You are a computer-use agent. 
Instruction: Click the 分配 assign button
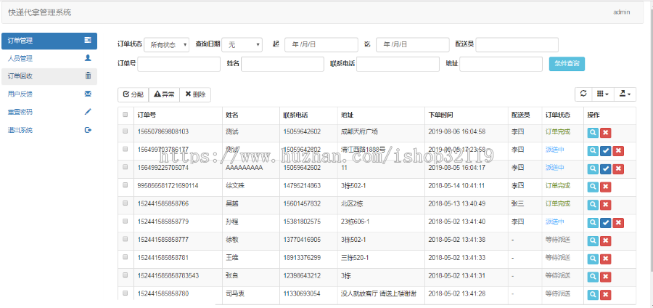134,94
